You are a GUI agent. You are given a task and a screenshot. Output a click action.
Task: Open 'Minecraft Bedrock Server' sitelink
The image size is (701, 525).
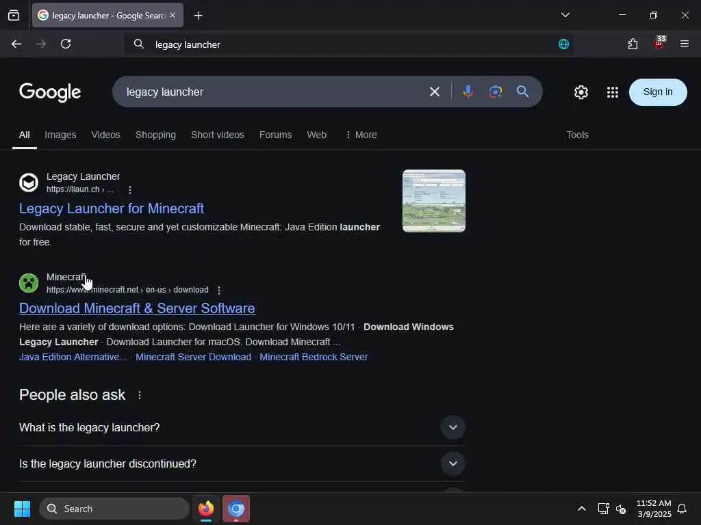314,357
